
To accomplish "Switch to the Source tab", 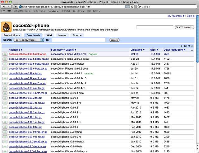I will point(77,35).
